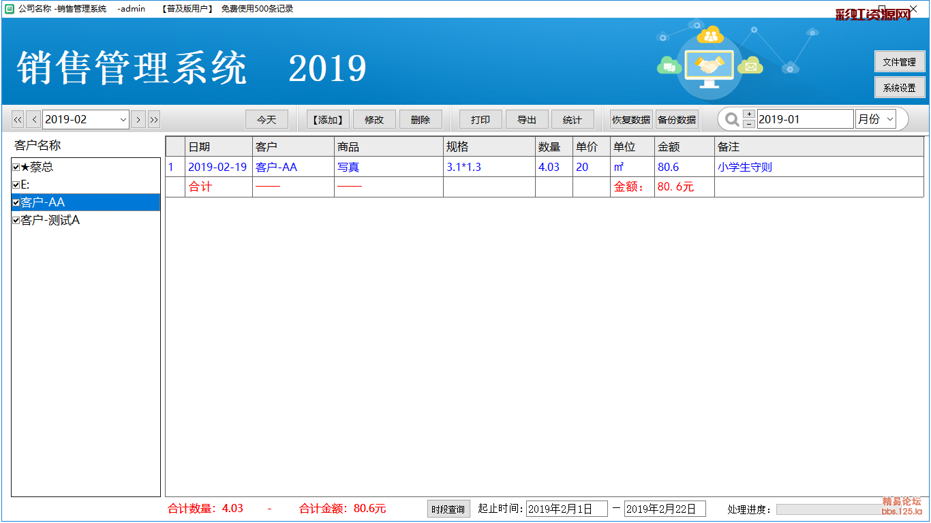Select the 客户-AA customer in list

[43, 203]
